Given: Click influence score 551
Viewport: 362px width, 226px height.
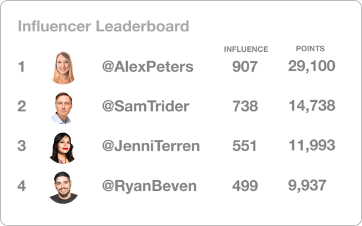Looking at the screenshot, I should coord(244,146).
